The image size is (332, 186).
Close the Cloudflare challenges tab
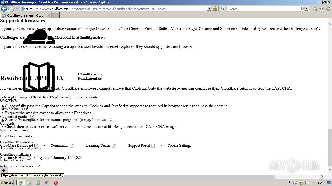tap(49, 16)
